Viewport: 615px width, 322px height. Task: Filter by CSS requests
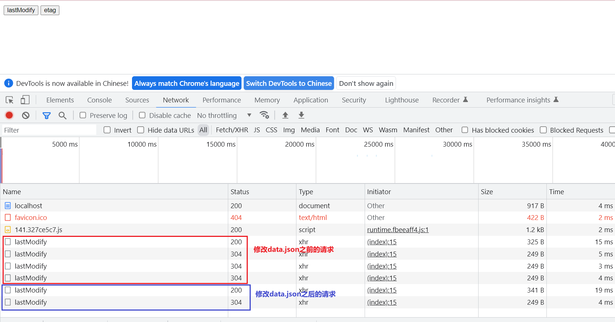coord(271,130)
